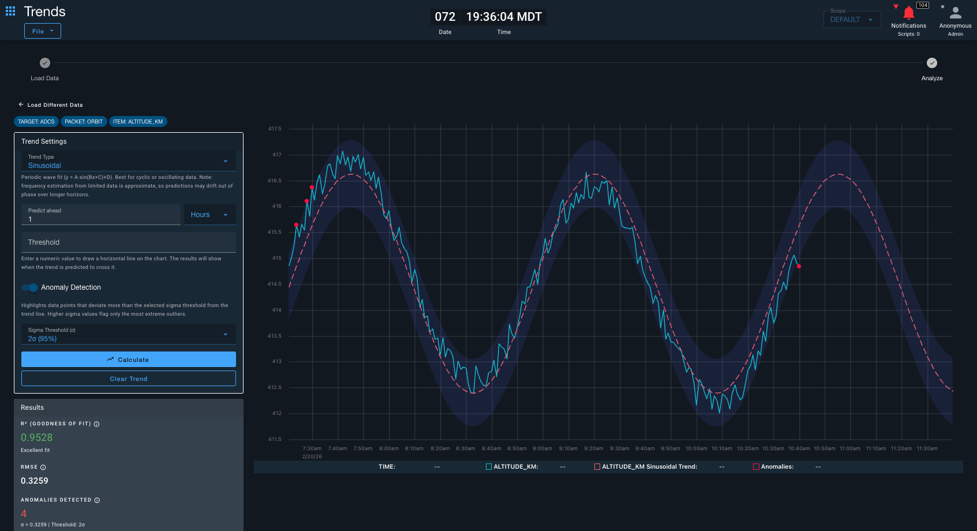Toggle the Anomalies legend checkbox

[x=756, y=467]
